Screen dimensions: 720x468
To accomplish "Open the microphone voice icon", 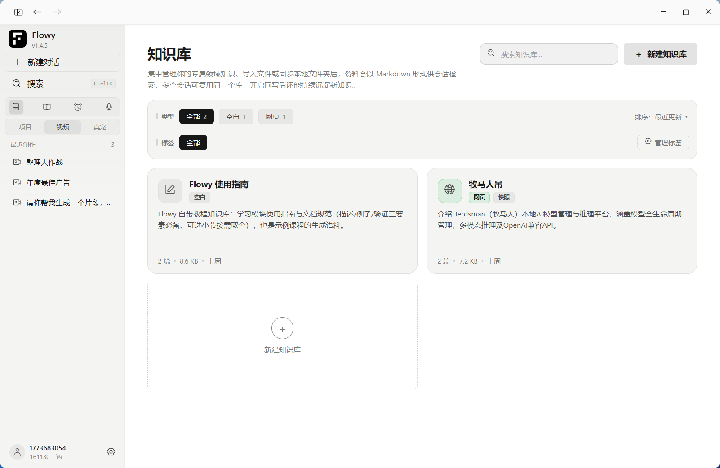I will pos(109,107).
